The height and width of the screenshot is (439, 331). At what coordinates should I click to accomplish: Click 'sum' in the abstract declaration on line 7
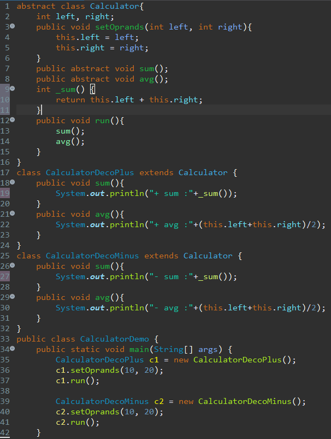pyautogui.click(x=147, y=68)
